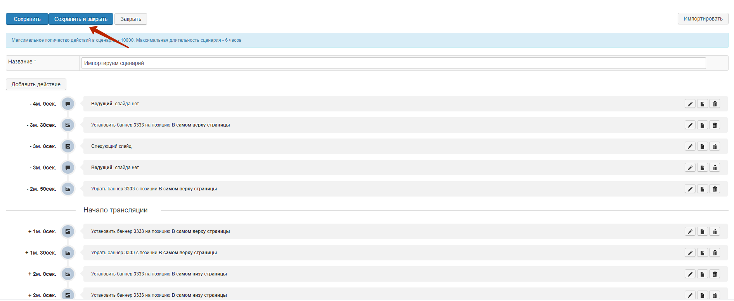Duplicate the +1м. 30сек. action
Screen dimensions: 734x301
coord(702,253)
